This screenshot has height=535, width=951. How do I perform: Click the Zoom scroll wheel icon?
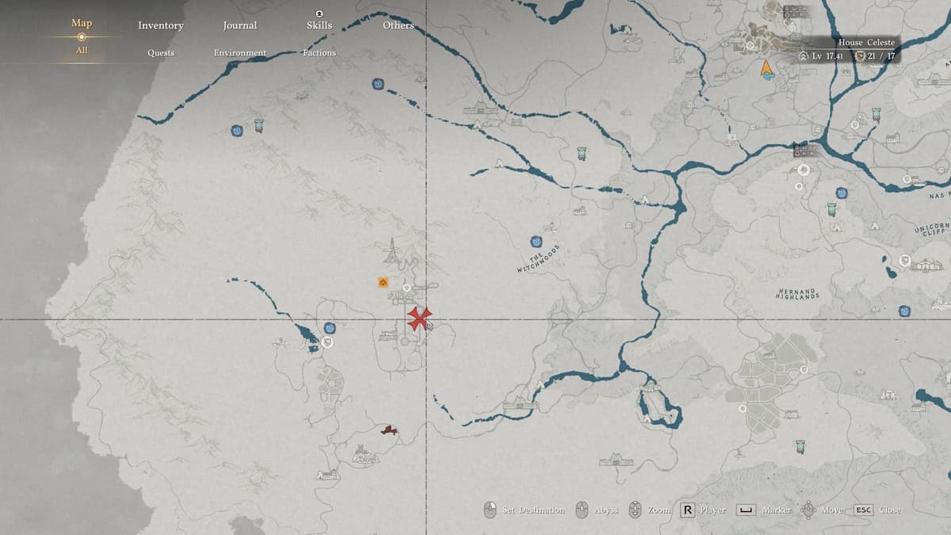(635, 510)
